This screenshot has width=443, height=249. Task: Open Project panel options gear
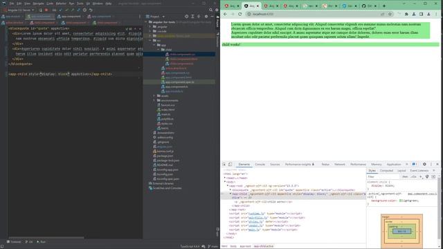point(206,17)
